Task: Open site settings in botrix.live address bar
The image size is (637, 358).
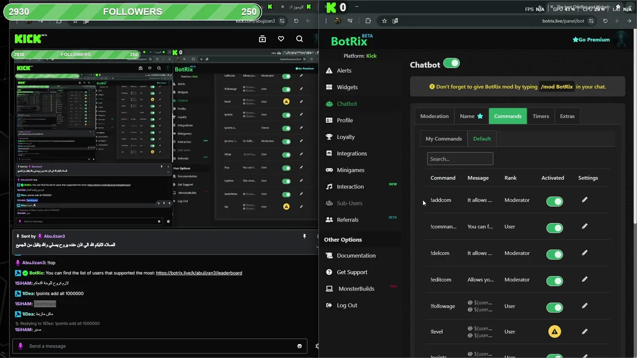Action: click(x=591, y=21)
